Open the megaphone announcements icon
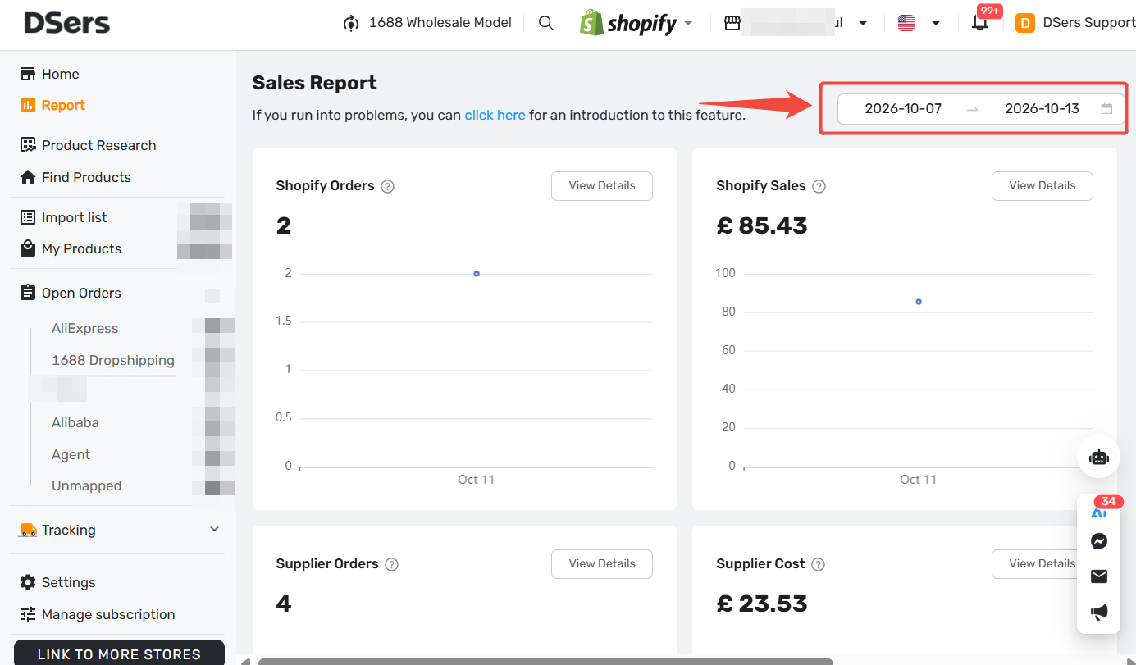Viewport: 1136px width, 665px height. tap(1099, 612)
